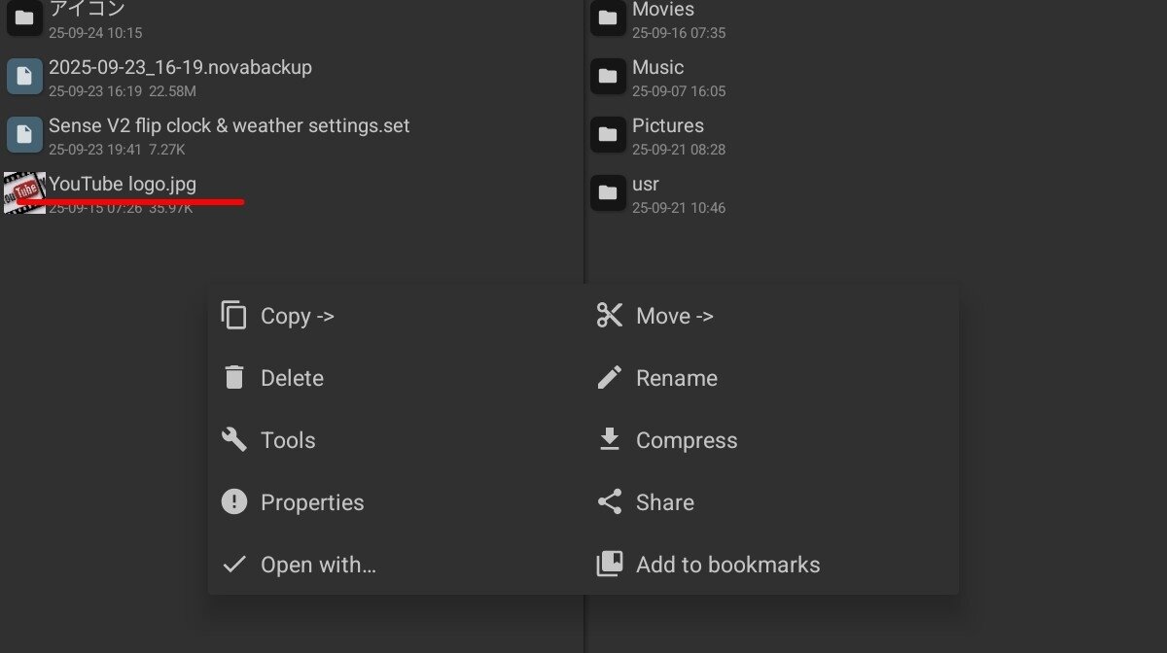Click the Move scissors icon

(610, 316)
